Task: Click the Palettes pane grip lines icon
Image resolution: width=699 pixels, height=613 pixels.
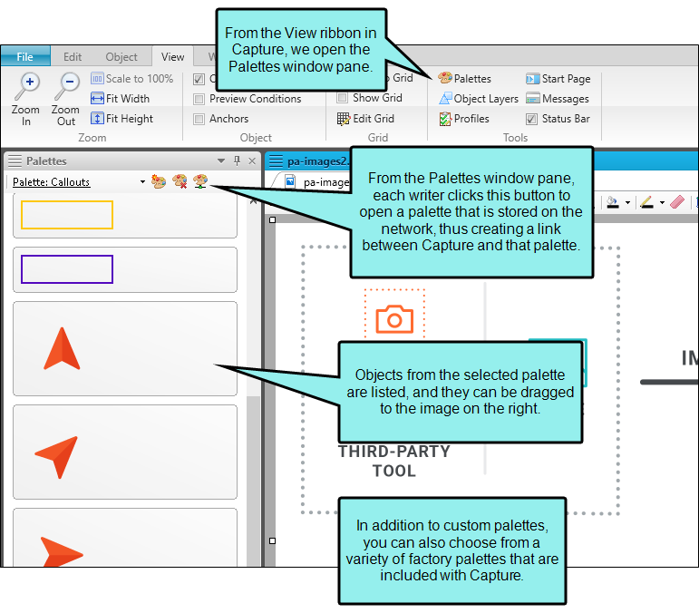Action: (x=15, y=161)
